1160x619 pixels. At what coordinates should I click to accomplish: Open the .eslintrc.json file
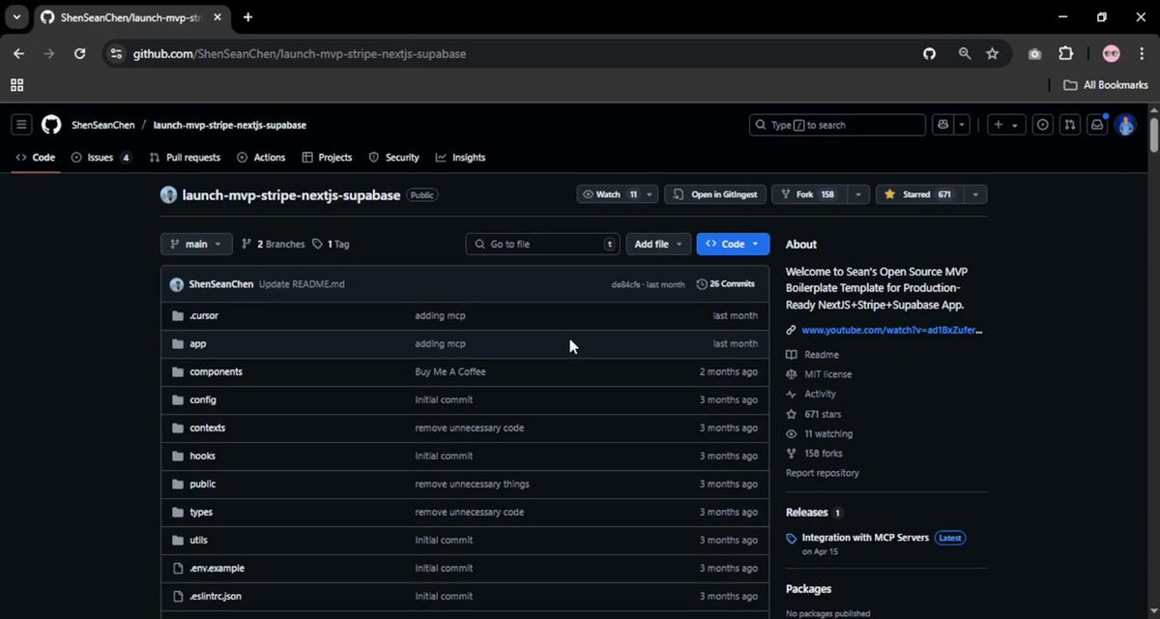click(215, 597)
